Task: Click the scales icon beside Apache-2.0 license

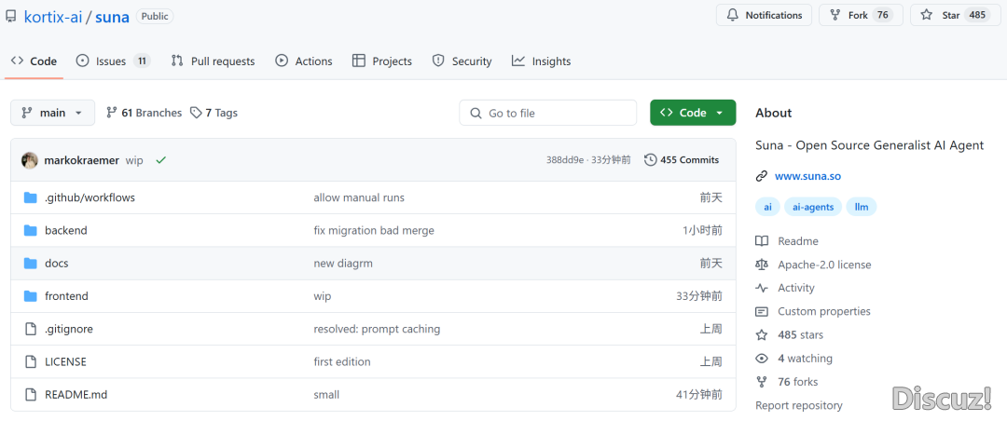Action: coord(762,265)
